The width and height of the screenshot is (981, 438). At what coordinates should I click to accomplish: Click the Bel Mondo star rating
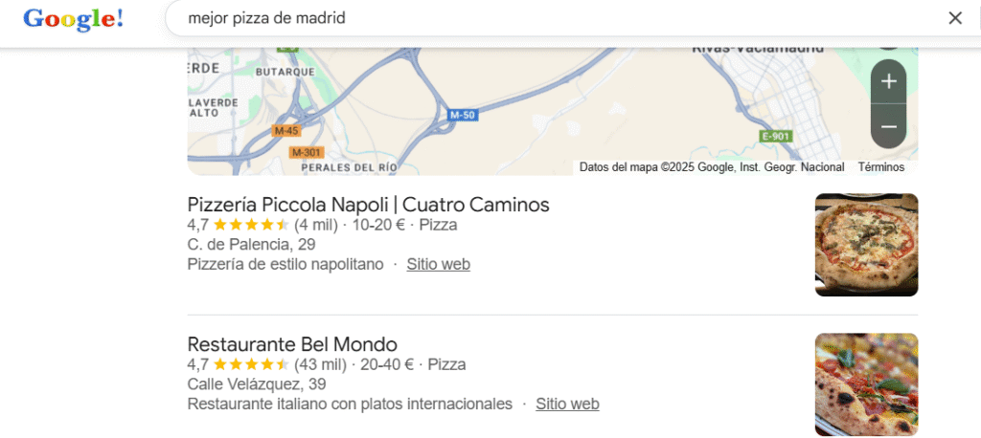(250, 364)
